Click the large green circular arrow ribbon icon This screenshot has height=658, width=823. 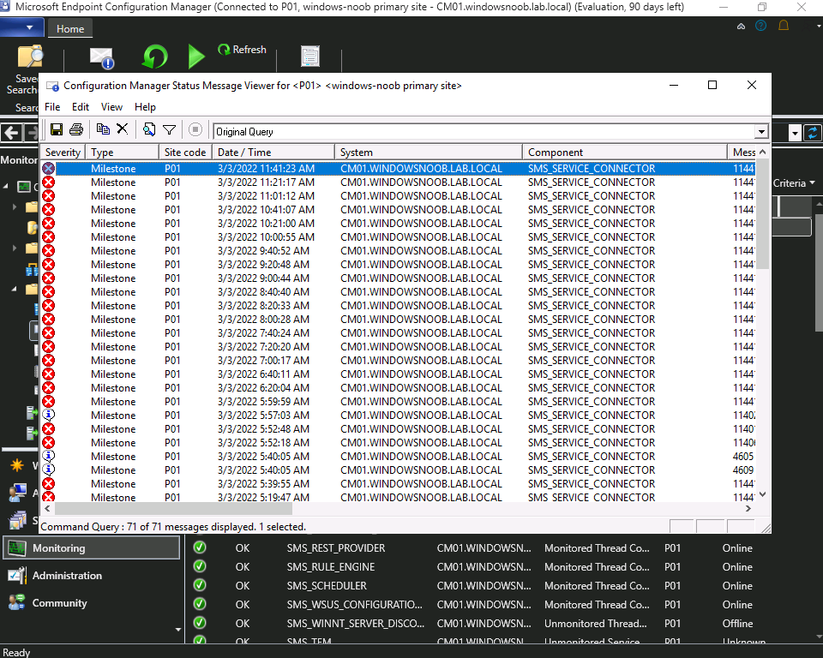155,57
